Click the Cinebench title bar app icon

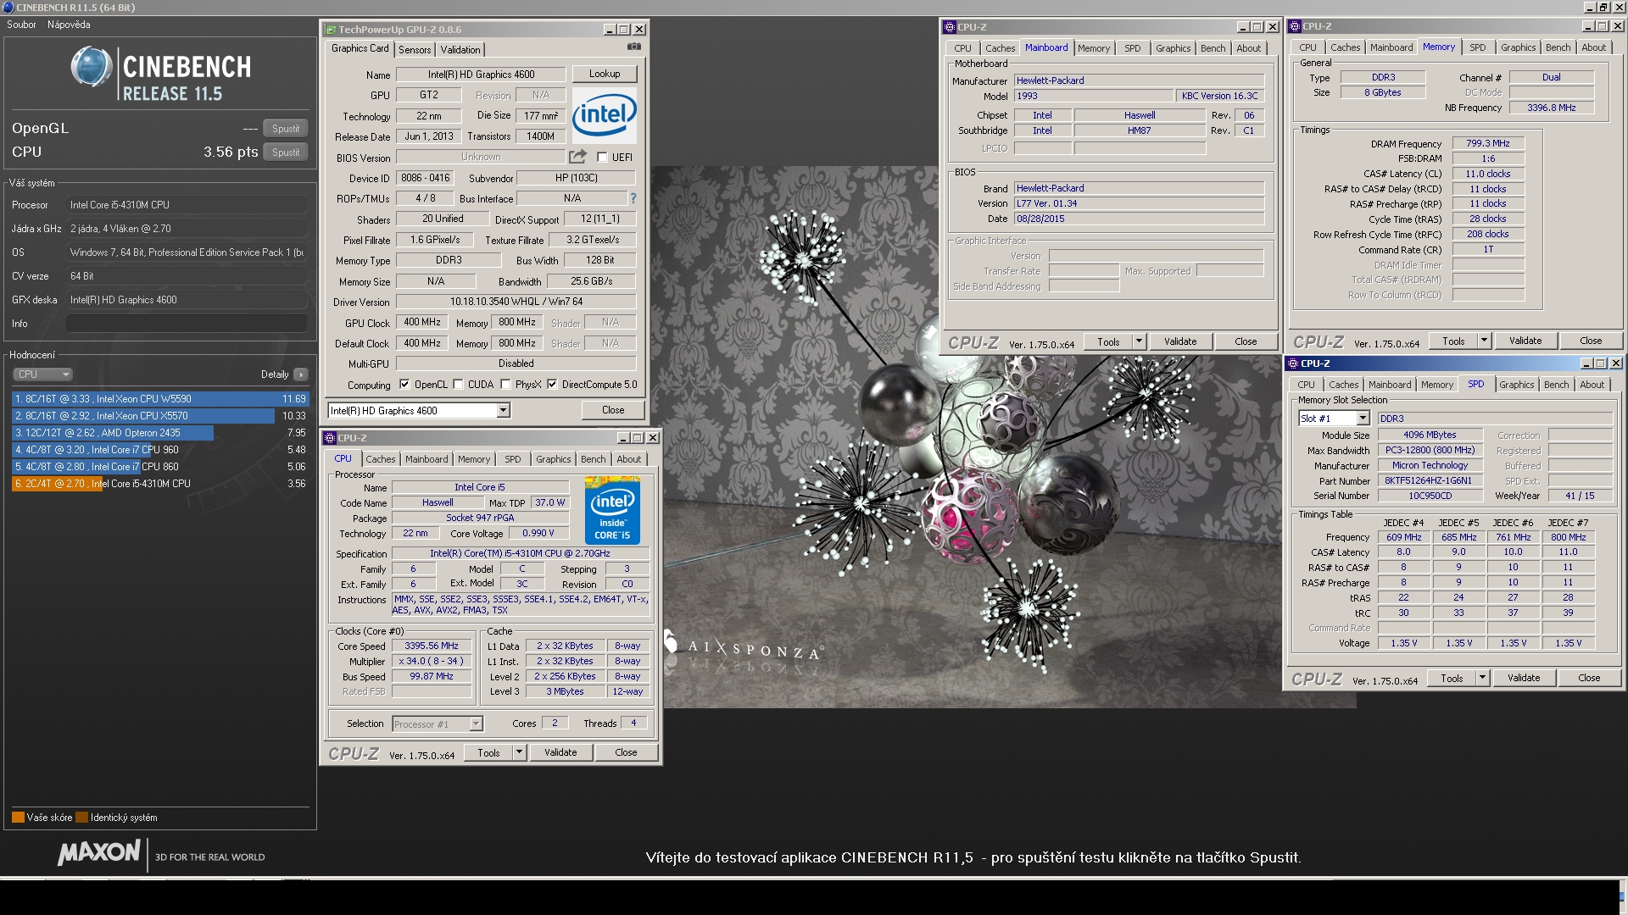tap(8, 8)
